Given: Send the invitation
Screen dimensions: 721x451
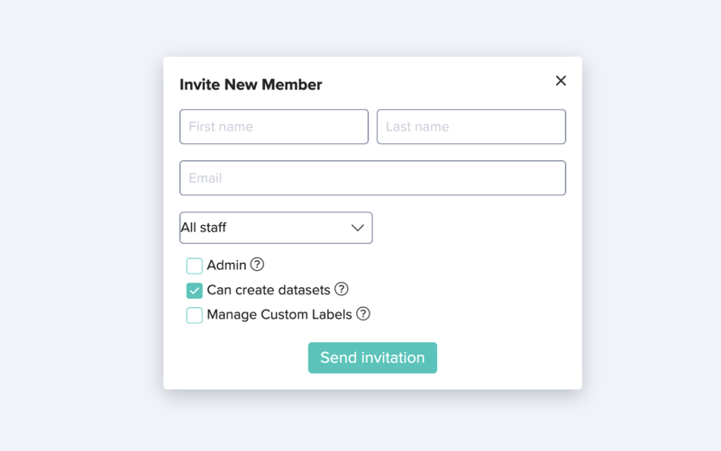Looking at the screenshot, I should tap(372, 357).
